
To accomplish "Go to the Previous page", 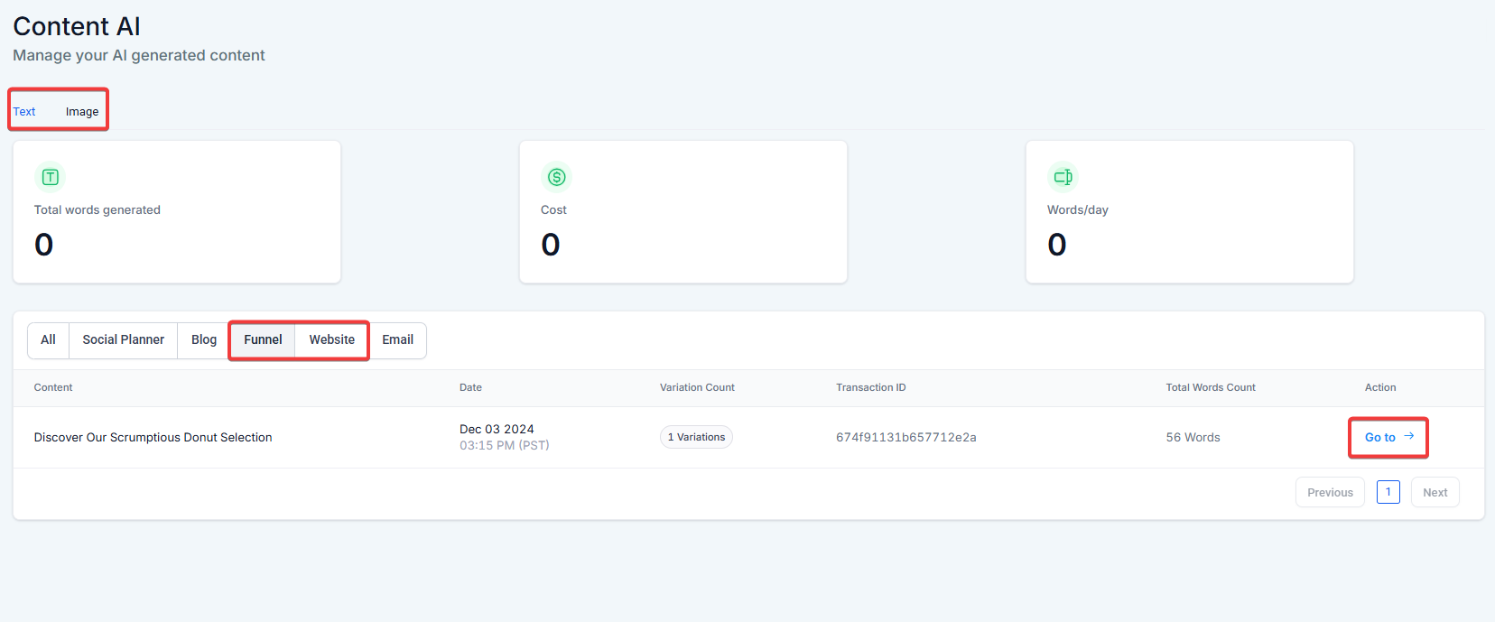I will coord(1329,493).
